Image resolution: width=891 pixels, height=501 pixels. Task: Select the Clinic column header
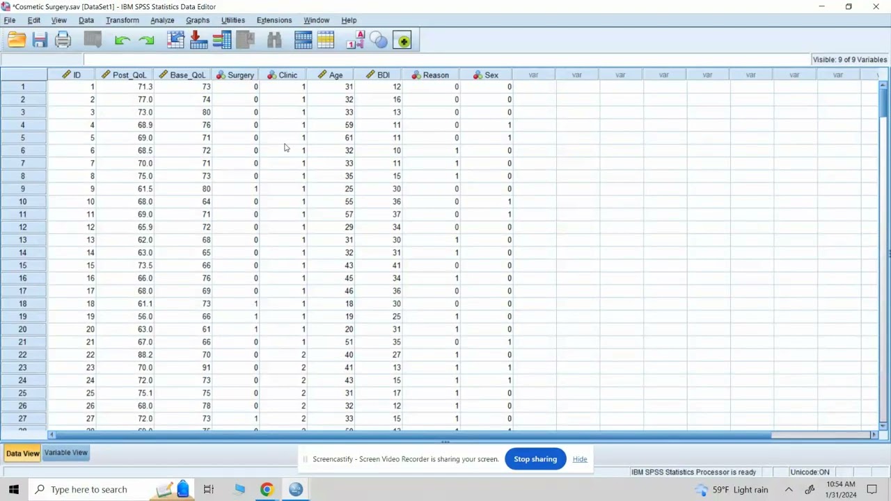click(283, 74)
